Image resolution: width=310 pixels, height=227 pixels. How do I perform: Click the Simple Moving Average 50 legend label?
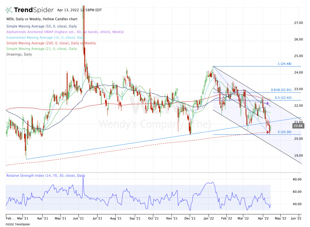coord(42,26)
